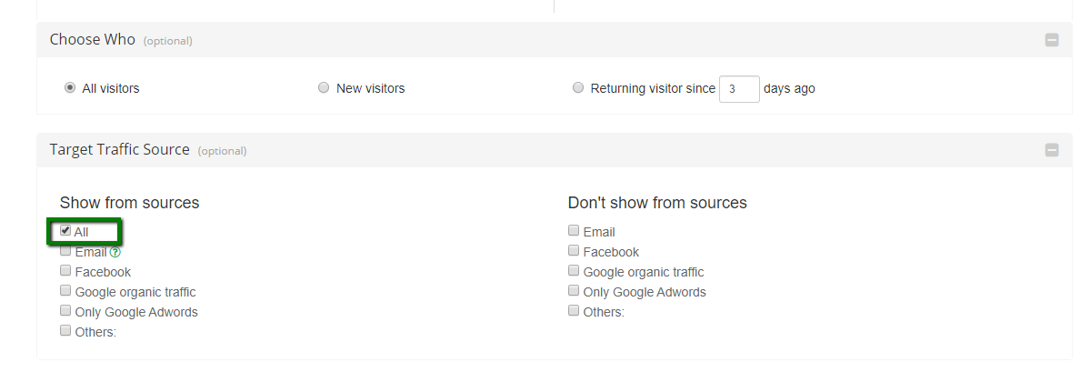Image resolution: width=1090 pixels, height=372 pixels.
Task: Check Email under Don't show from sources
Action: coord(574,231)
